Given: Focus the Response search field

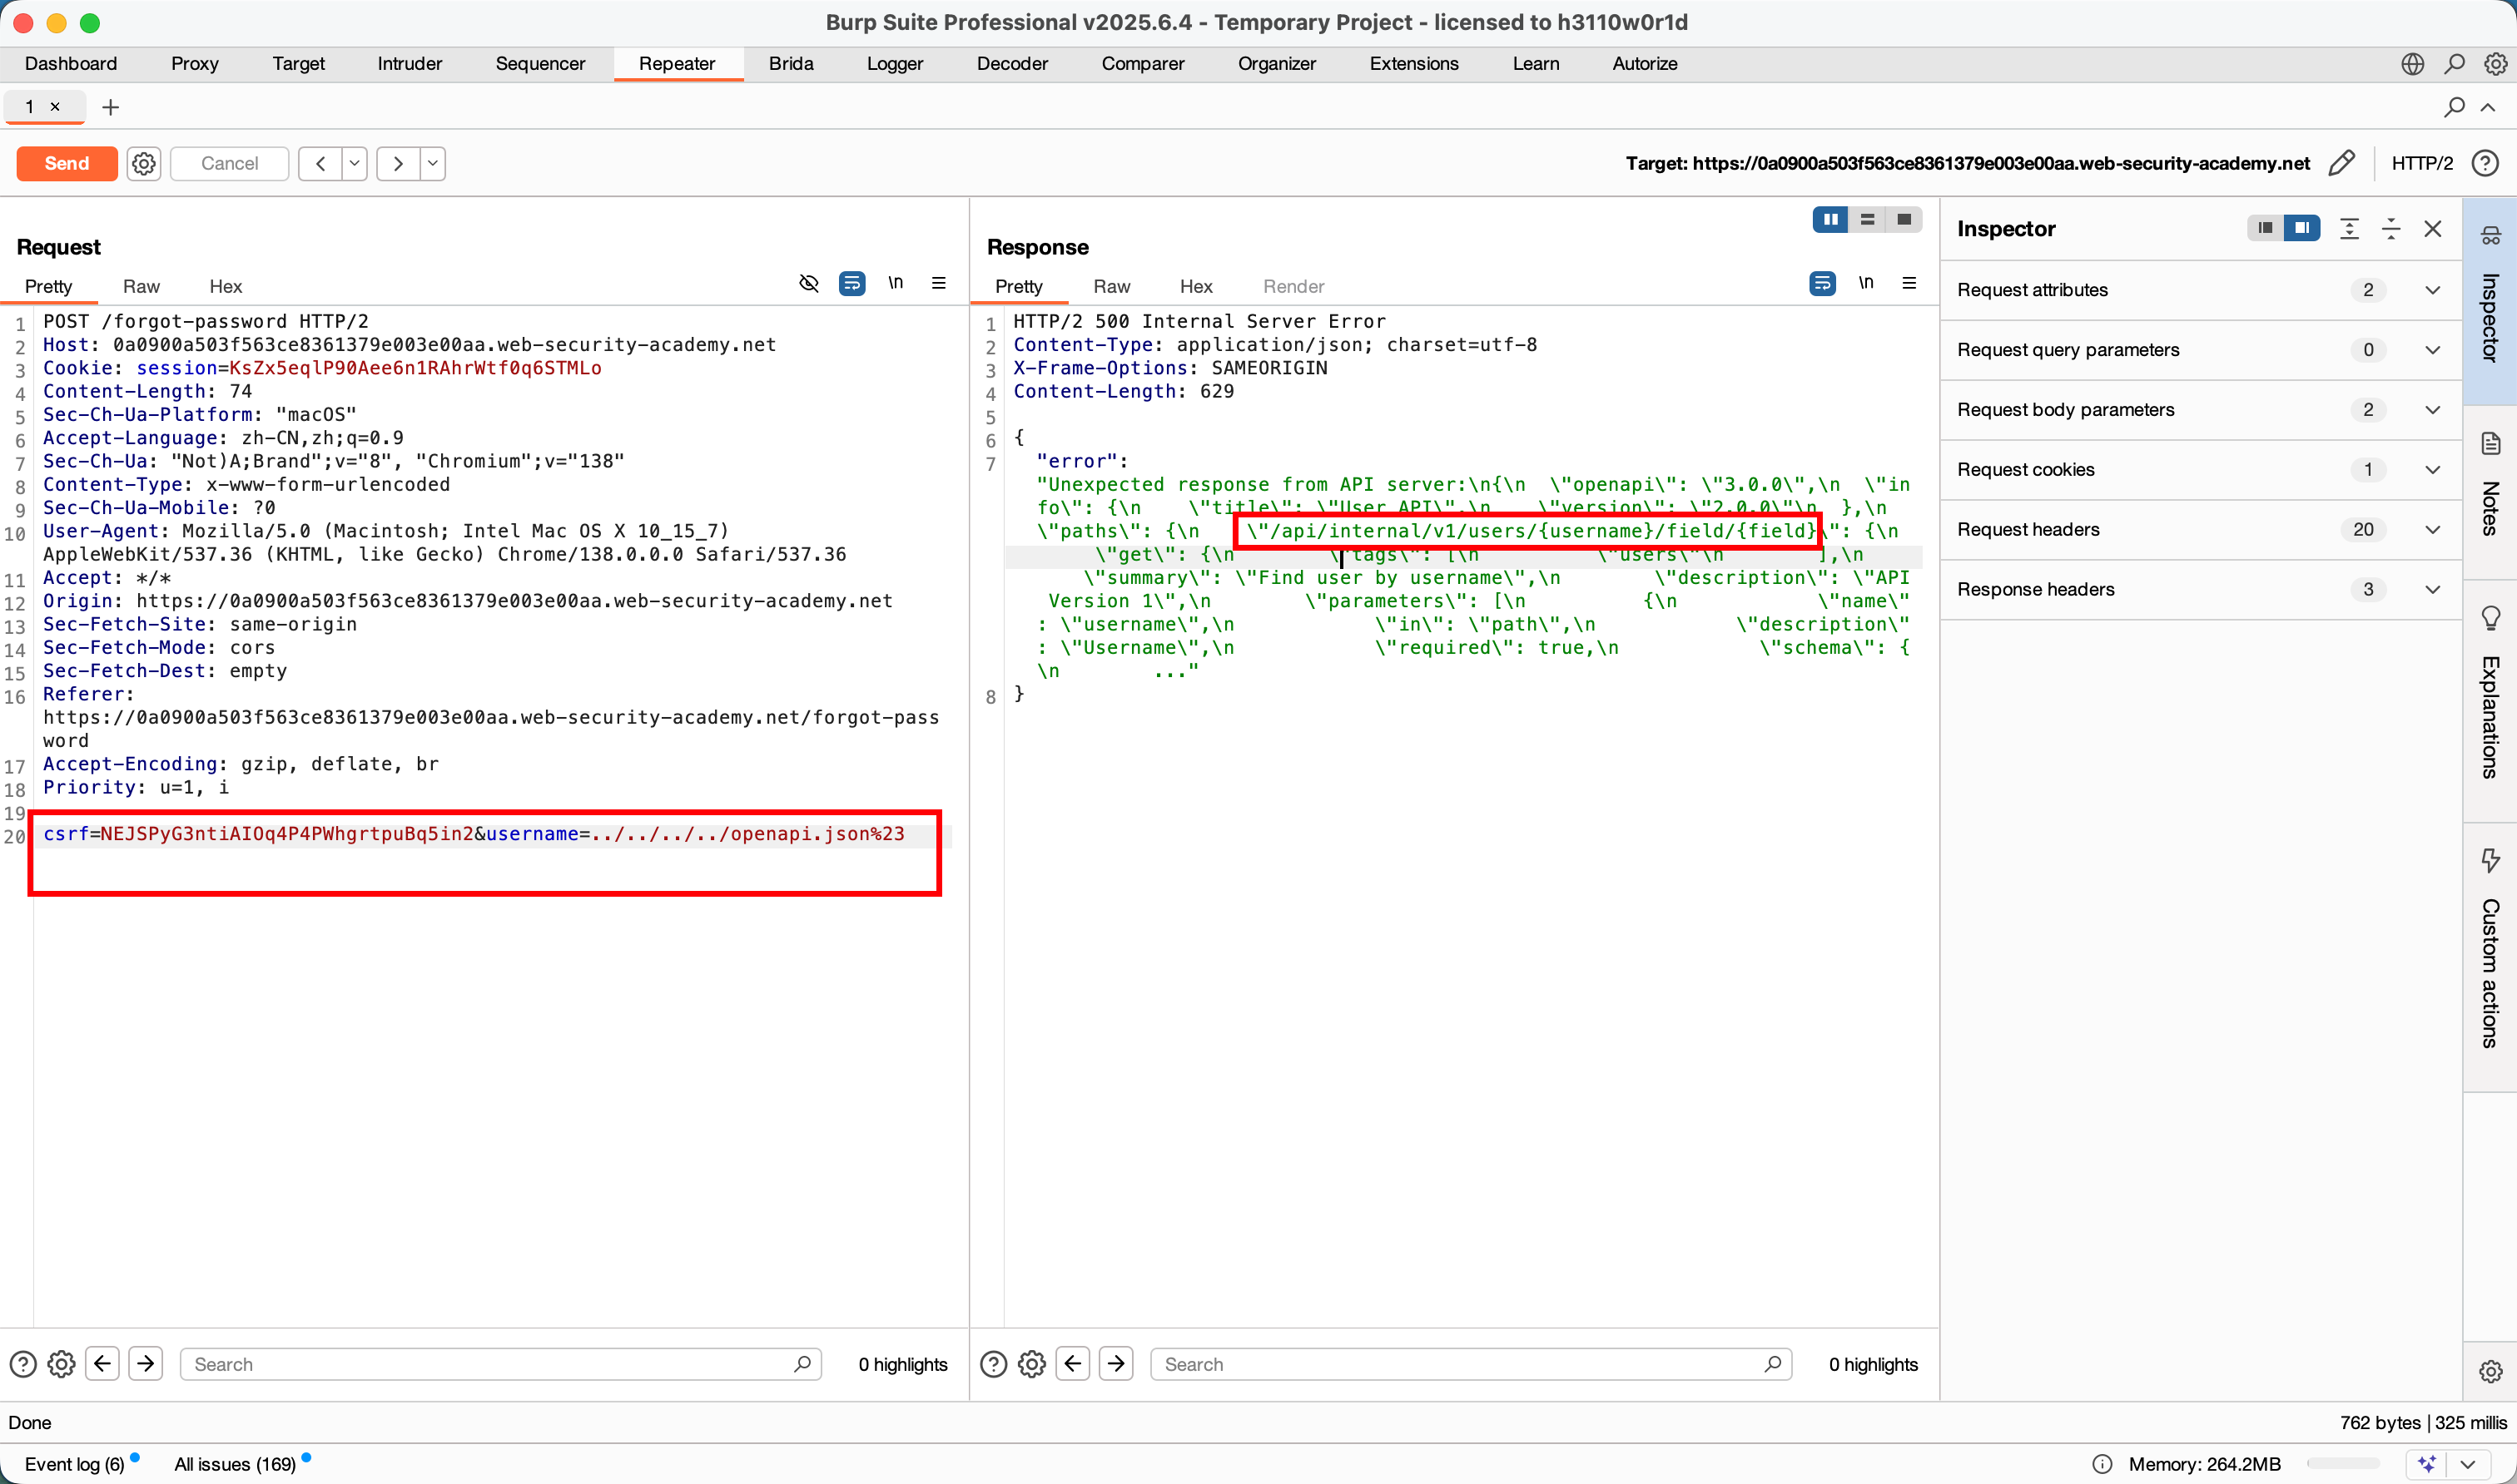Looking at the screenshot, I should pos(1461,1364).
